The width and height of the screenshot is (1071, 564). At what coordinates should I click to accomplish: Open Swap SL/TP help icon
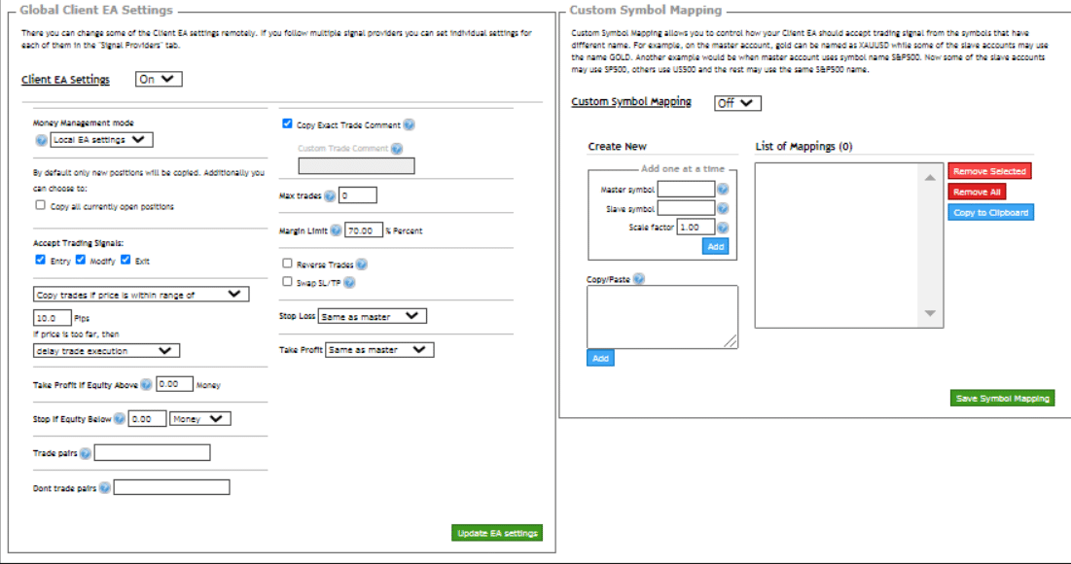349,283
